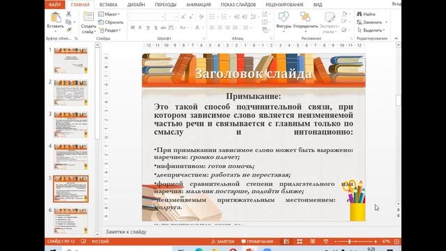Click zoom out minus button

pyautogui.click(x=335, y=241)
